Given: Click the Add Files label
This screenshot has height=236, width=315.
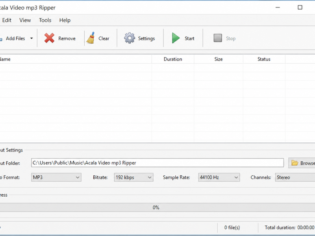Looking at the screenshot, I should [15, 38].
